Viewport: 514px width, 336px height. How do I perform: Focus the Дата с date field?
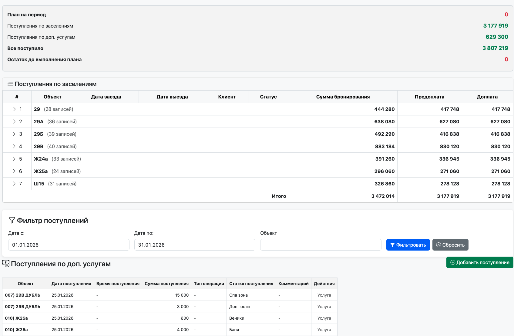[69, 245]
